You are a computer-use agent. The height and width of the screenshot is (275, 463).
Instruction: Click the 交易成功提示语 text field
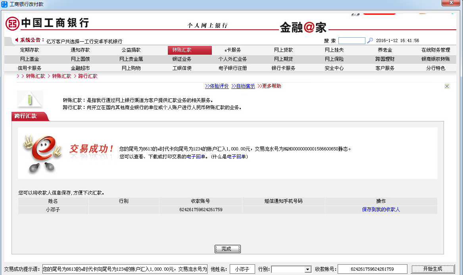click(125, 269)
